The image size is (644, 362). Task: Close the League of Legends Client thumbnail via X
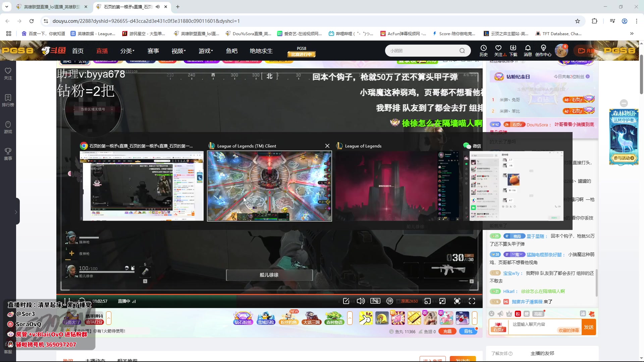pos(327,146)
